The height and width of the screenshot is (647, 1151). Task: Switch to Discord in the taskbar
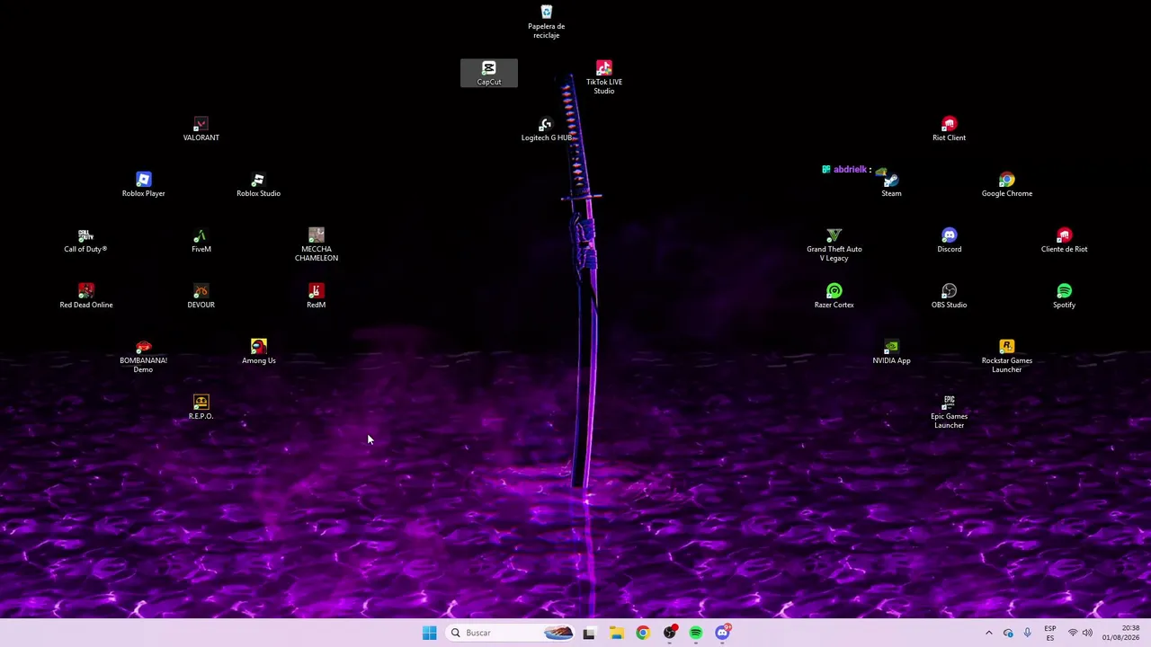point(722,633)
